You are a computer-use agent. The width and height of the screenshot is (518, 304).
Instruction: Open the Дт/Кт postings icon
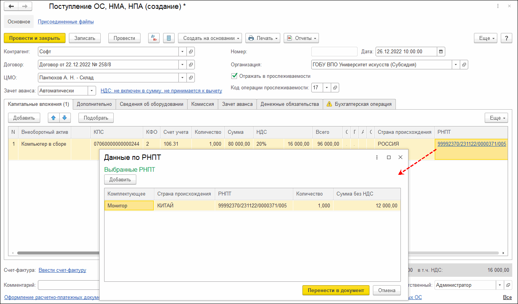click(x=154, y=38)
